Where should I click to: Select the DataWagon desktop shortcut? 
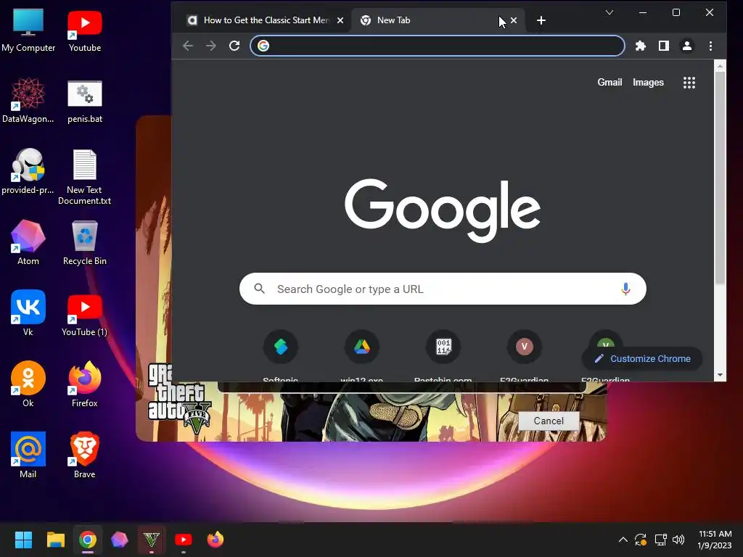(28, 100)
